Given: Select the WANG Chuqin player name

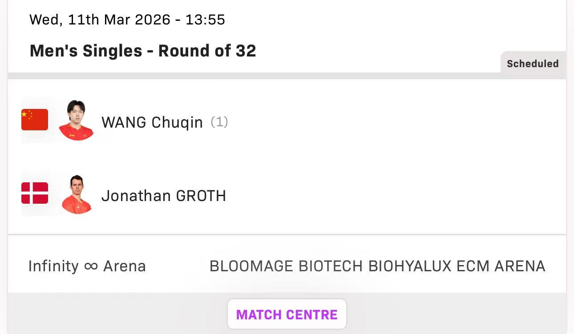Looking at the screenshot, I should [x=152, y=122].
